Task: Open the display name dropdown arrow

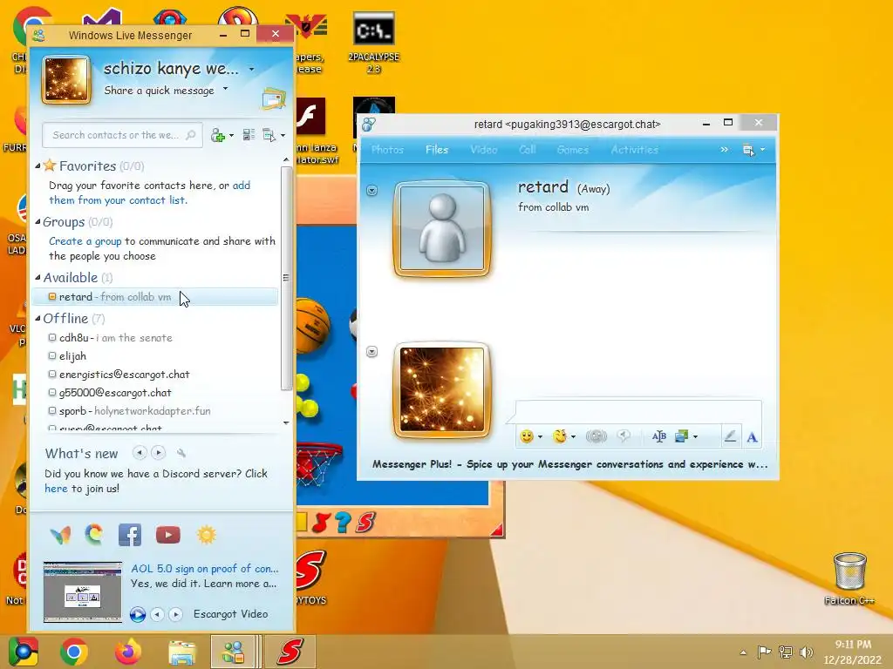Action: tap(251, 69)
